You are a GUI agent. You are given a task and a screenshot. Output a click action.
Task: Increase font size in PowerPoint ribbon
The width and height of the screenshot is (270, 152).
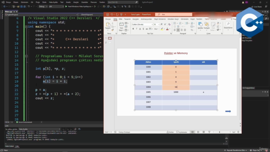point(162,24)
